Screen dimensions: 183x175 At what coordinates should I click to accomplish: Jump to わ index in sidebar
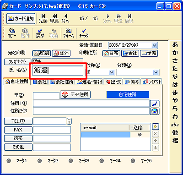point(175,117)
